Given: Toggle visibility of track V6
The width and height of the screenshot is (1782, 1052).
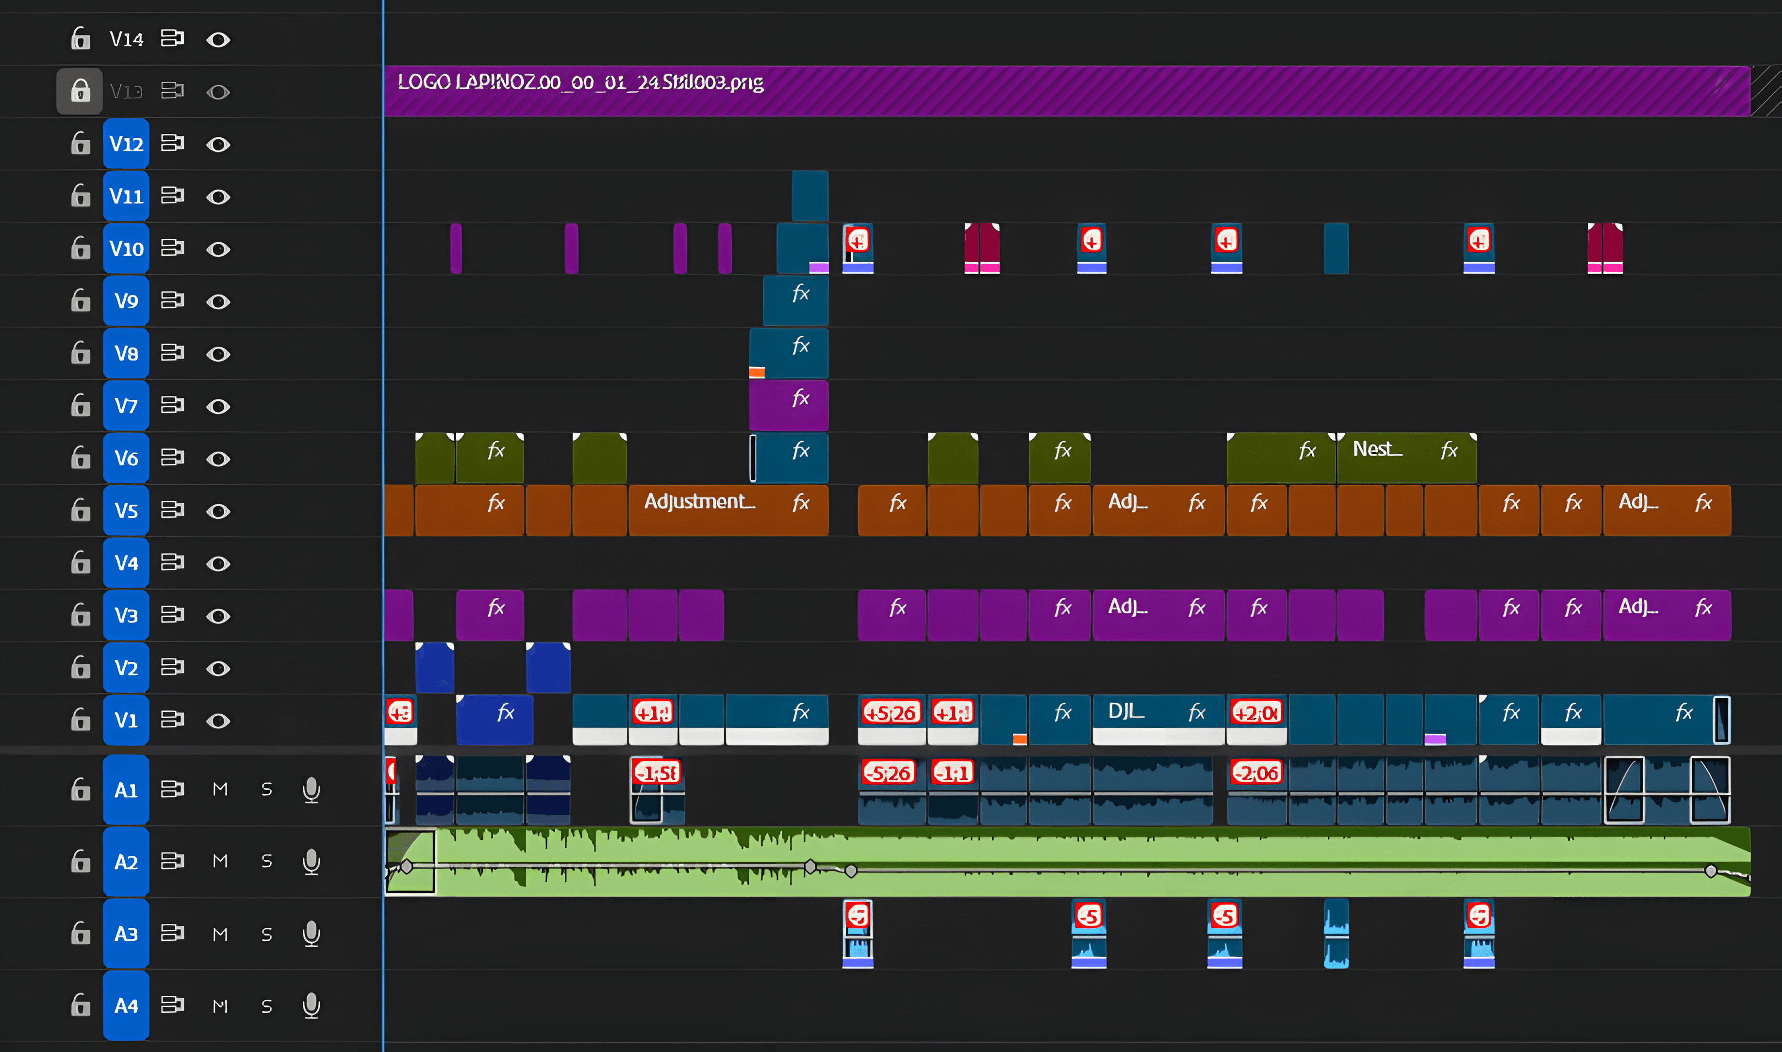Looking at the screenshot, I should [218, 460].
